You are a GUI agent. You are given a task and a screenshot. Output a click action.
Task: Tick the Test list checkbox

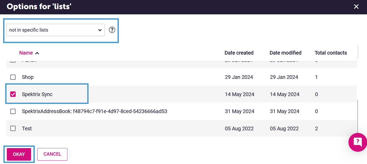[x=13, y=128]
